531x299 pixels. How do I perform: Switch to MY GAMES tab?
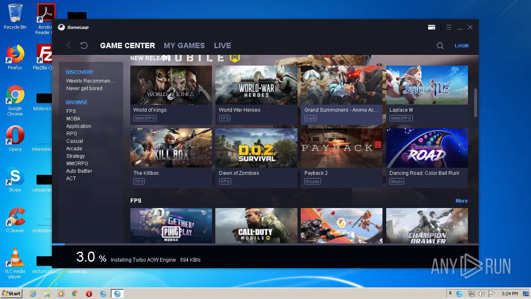184,46
